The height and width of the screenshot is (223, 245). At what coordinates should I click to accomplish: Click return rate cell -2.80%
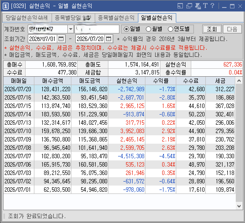[x=167, y=98]
